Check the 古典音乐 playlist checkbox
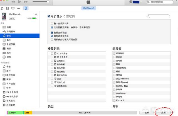 52,61
